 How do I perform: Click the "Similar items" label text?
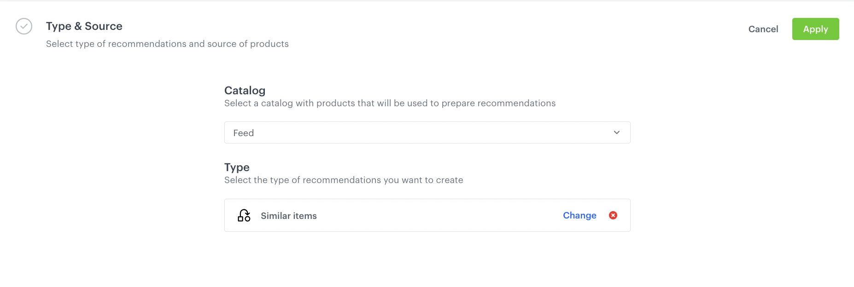pos(288,215)
